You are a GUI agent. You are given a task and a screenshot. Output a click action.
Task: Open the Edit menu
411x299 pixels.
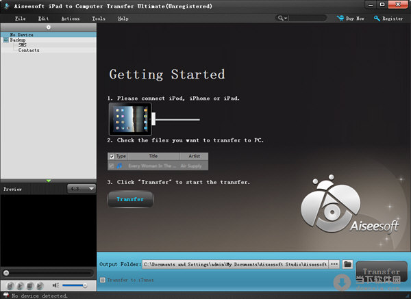click(x=43, y=18)
